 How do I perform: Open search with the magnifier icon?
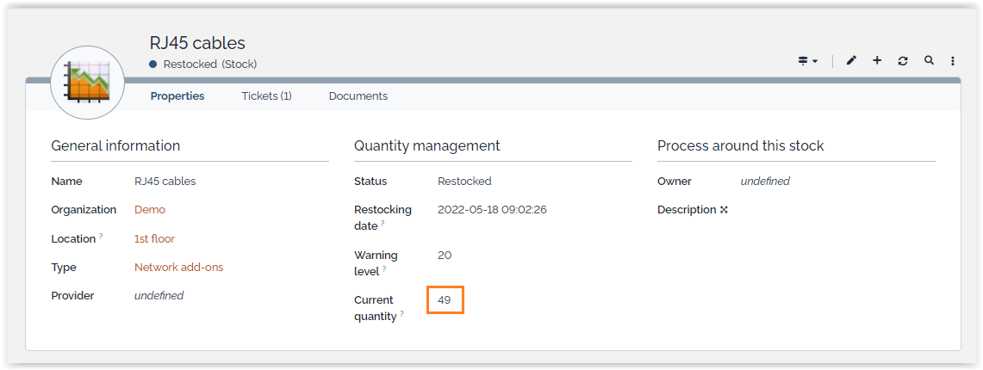(x=929, y=60)
